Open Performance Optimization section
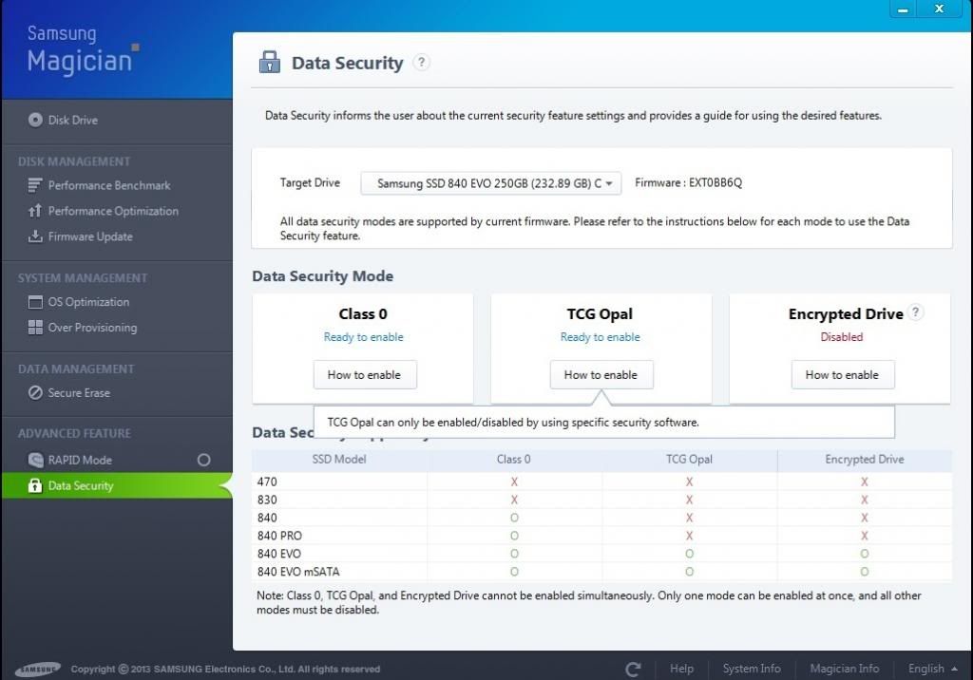Viewport: 973px width, 680px height. tap(113, 211)
